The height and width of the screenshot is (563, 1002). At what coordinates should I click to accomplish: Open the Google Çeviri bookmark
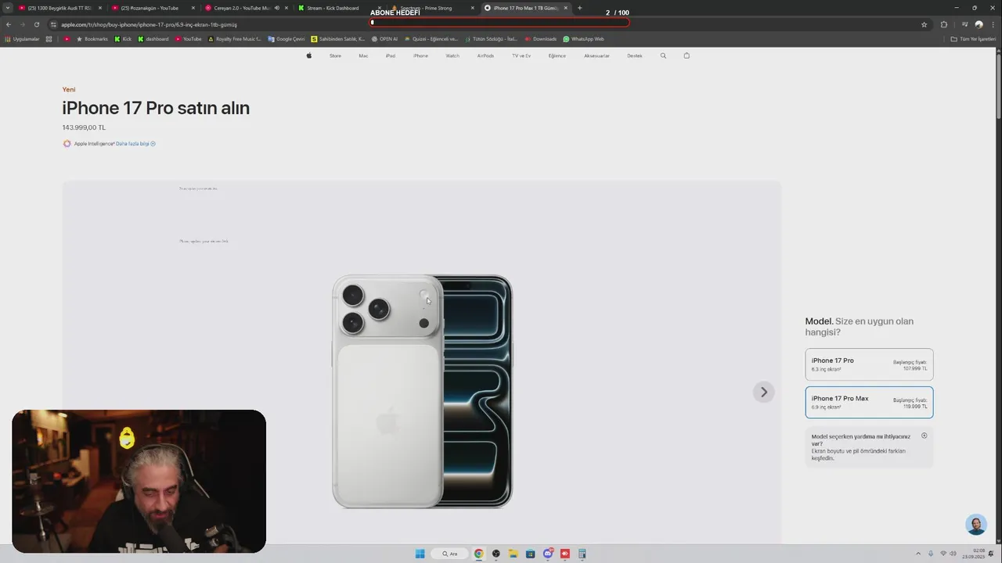coord(287,39)
